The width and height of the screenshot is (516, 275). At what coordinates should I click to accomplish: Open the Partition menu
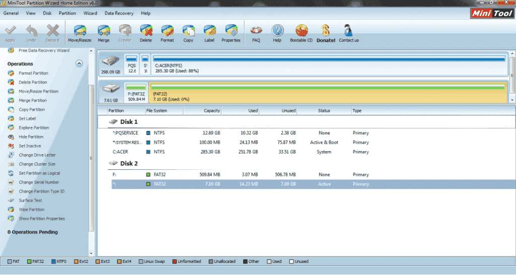coord(67,13)
